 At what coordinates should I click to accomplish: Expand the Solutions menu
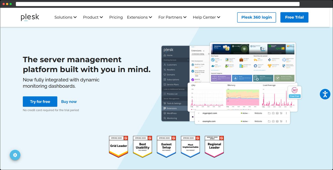click(x=65, y=17)
